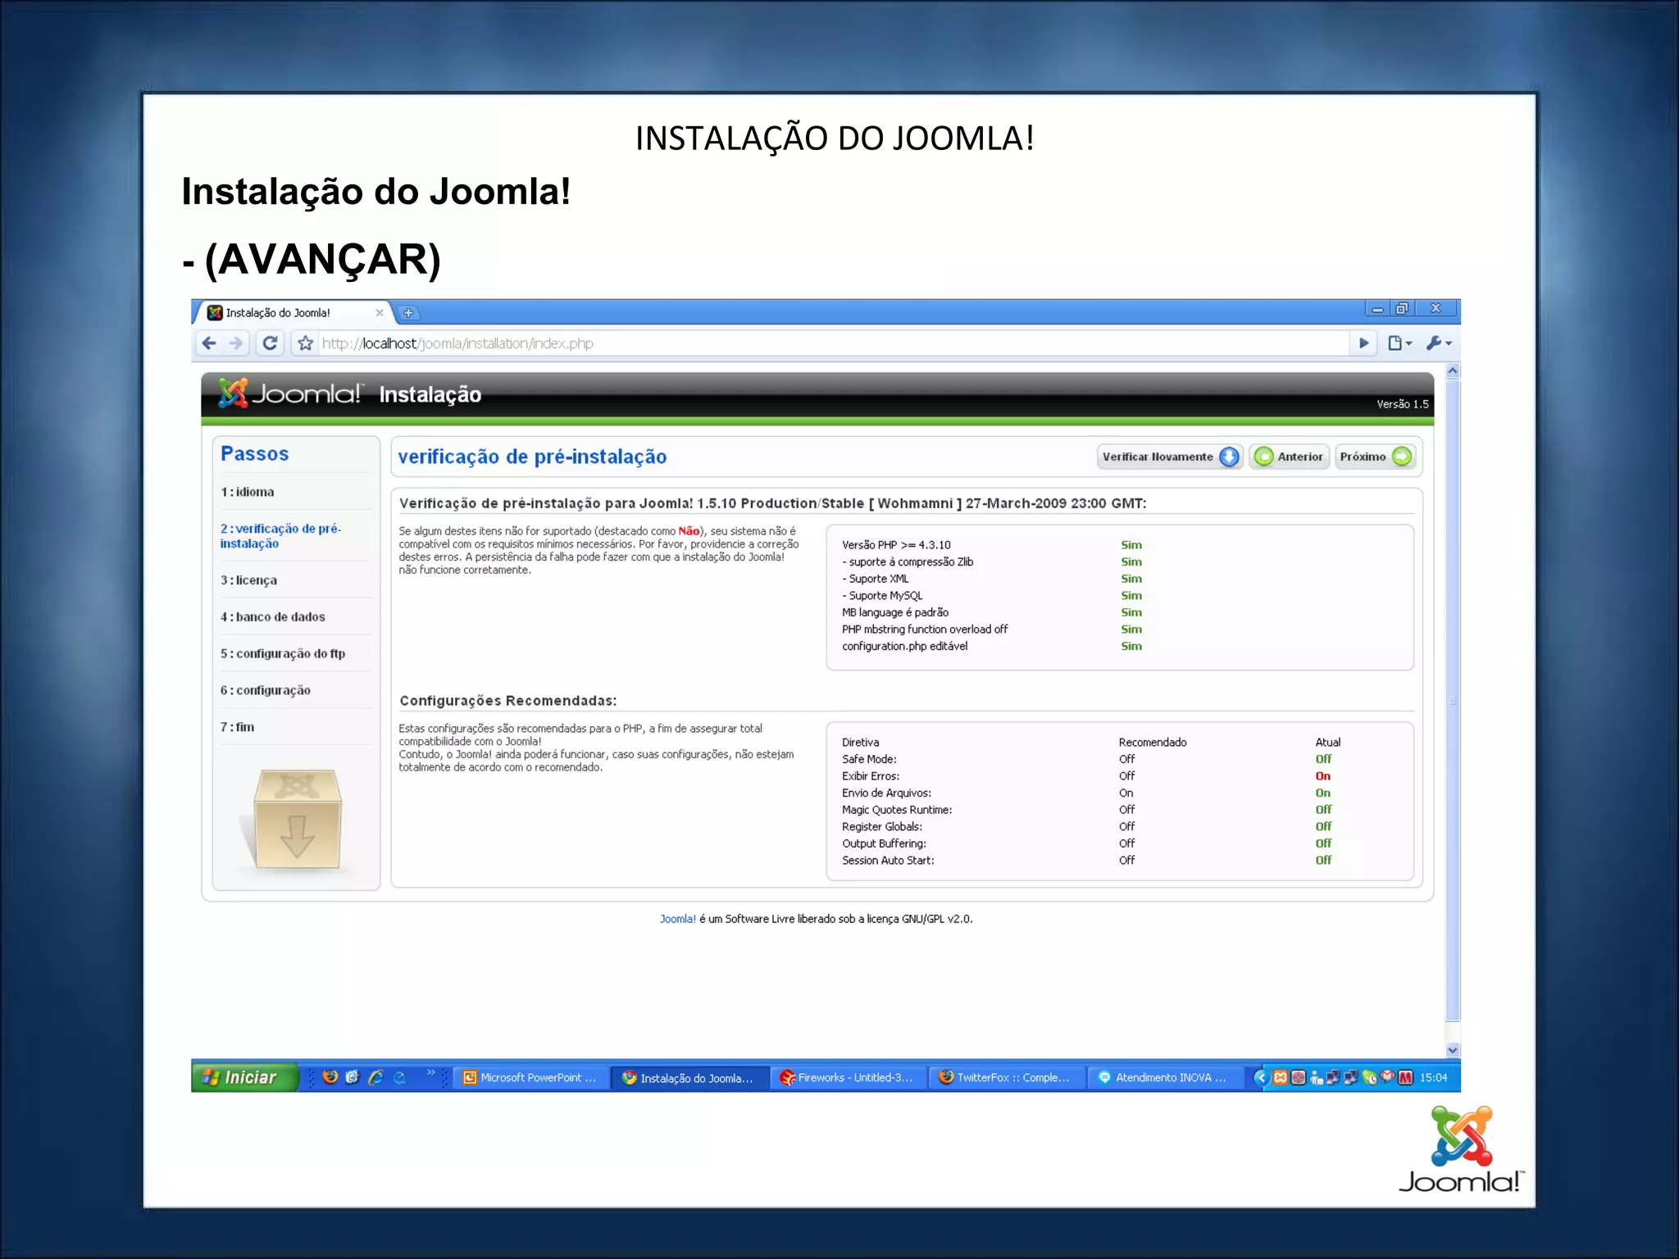
Task: Open a new tab with plus button
Action: pos(407,312)
